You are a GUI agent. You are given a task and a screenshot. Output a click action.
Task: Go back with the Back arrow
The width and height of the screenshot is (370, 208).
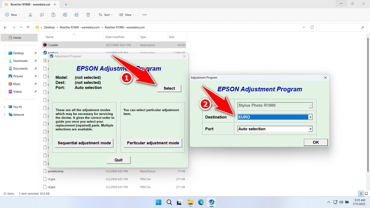click(x=5, y=27)
